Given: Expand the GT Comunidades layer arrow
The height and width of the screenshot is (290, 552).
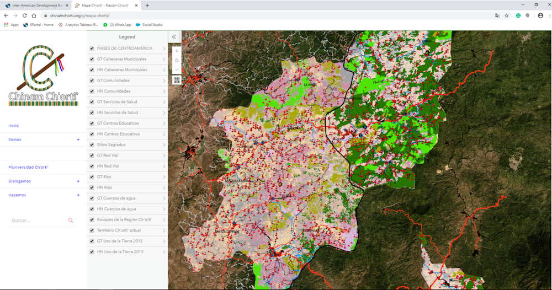Looking at the screenshot, I should coord(164,80).
